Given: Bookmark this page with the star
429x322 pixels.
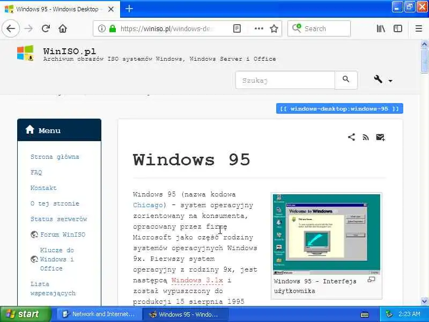Looking at the screenshot, I should coord(274,28).
